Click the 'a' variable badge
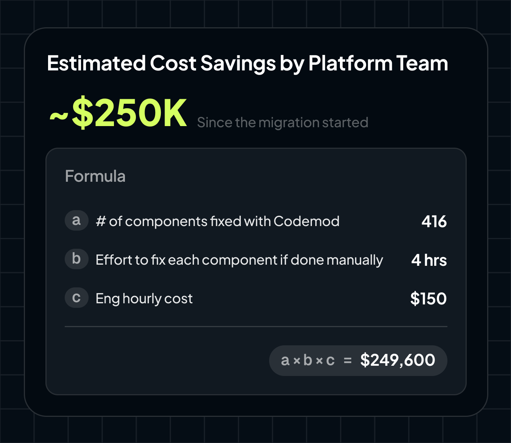Image resolution: width=511 pixels, height=443 pixels. [x=76, y=220]
